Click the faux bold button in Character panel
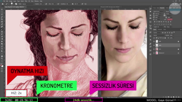The height and width of the screenshot is (102, 182). coord(155,22)
